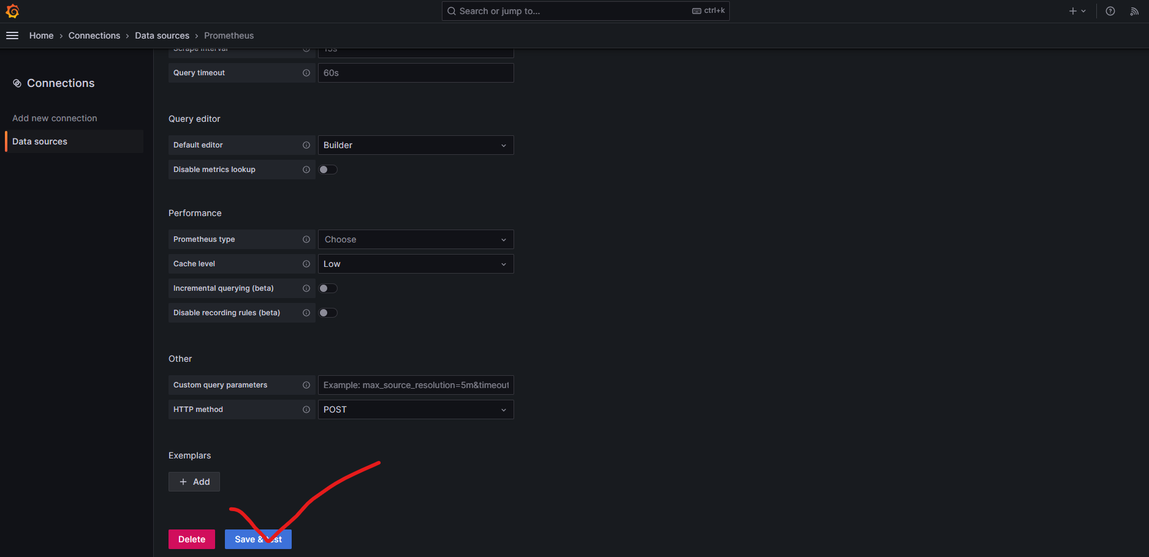Click the Other section heading

[180, 359]
